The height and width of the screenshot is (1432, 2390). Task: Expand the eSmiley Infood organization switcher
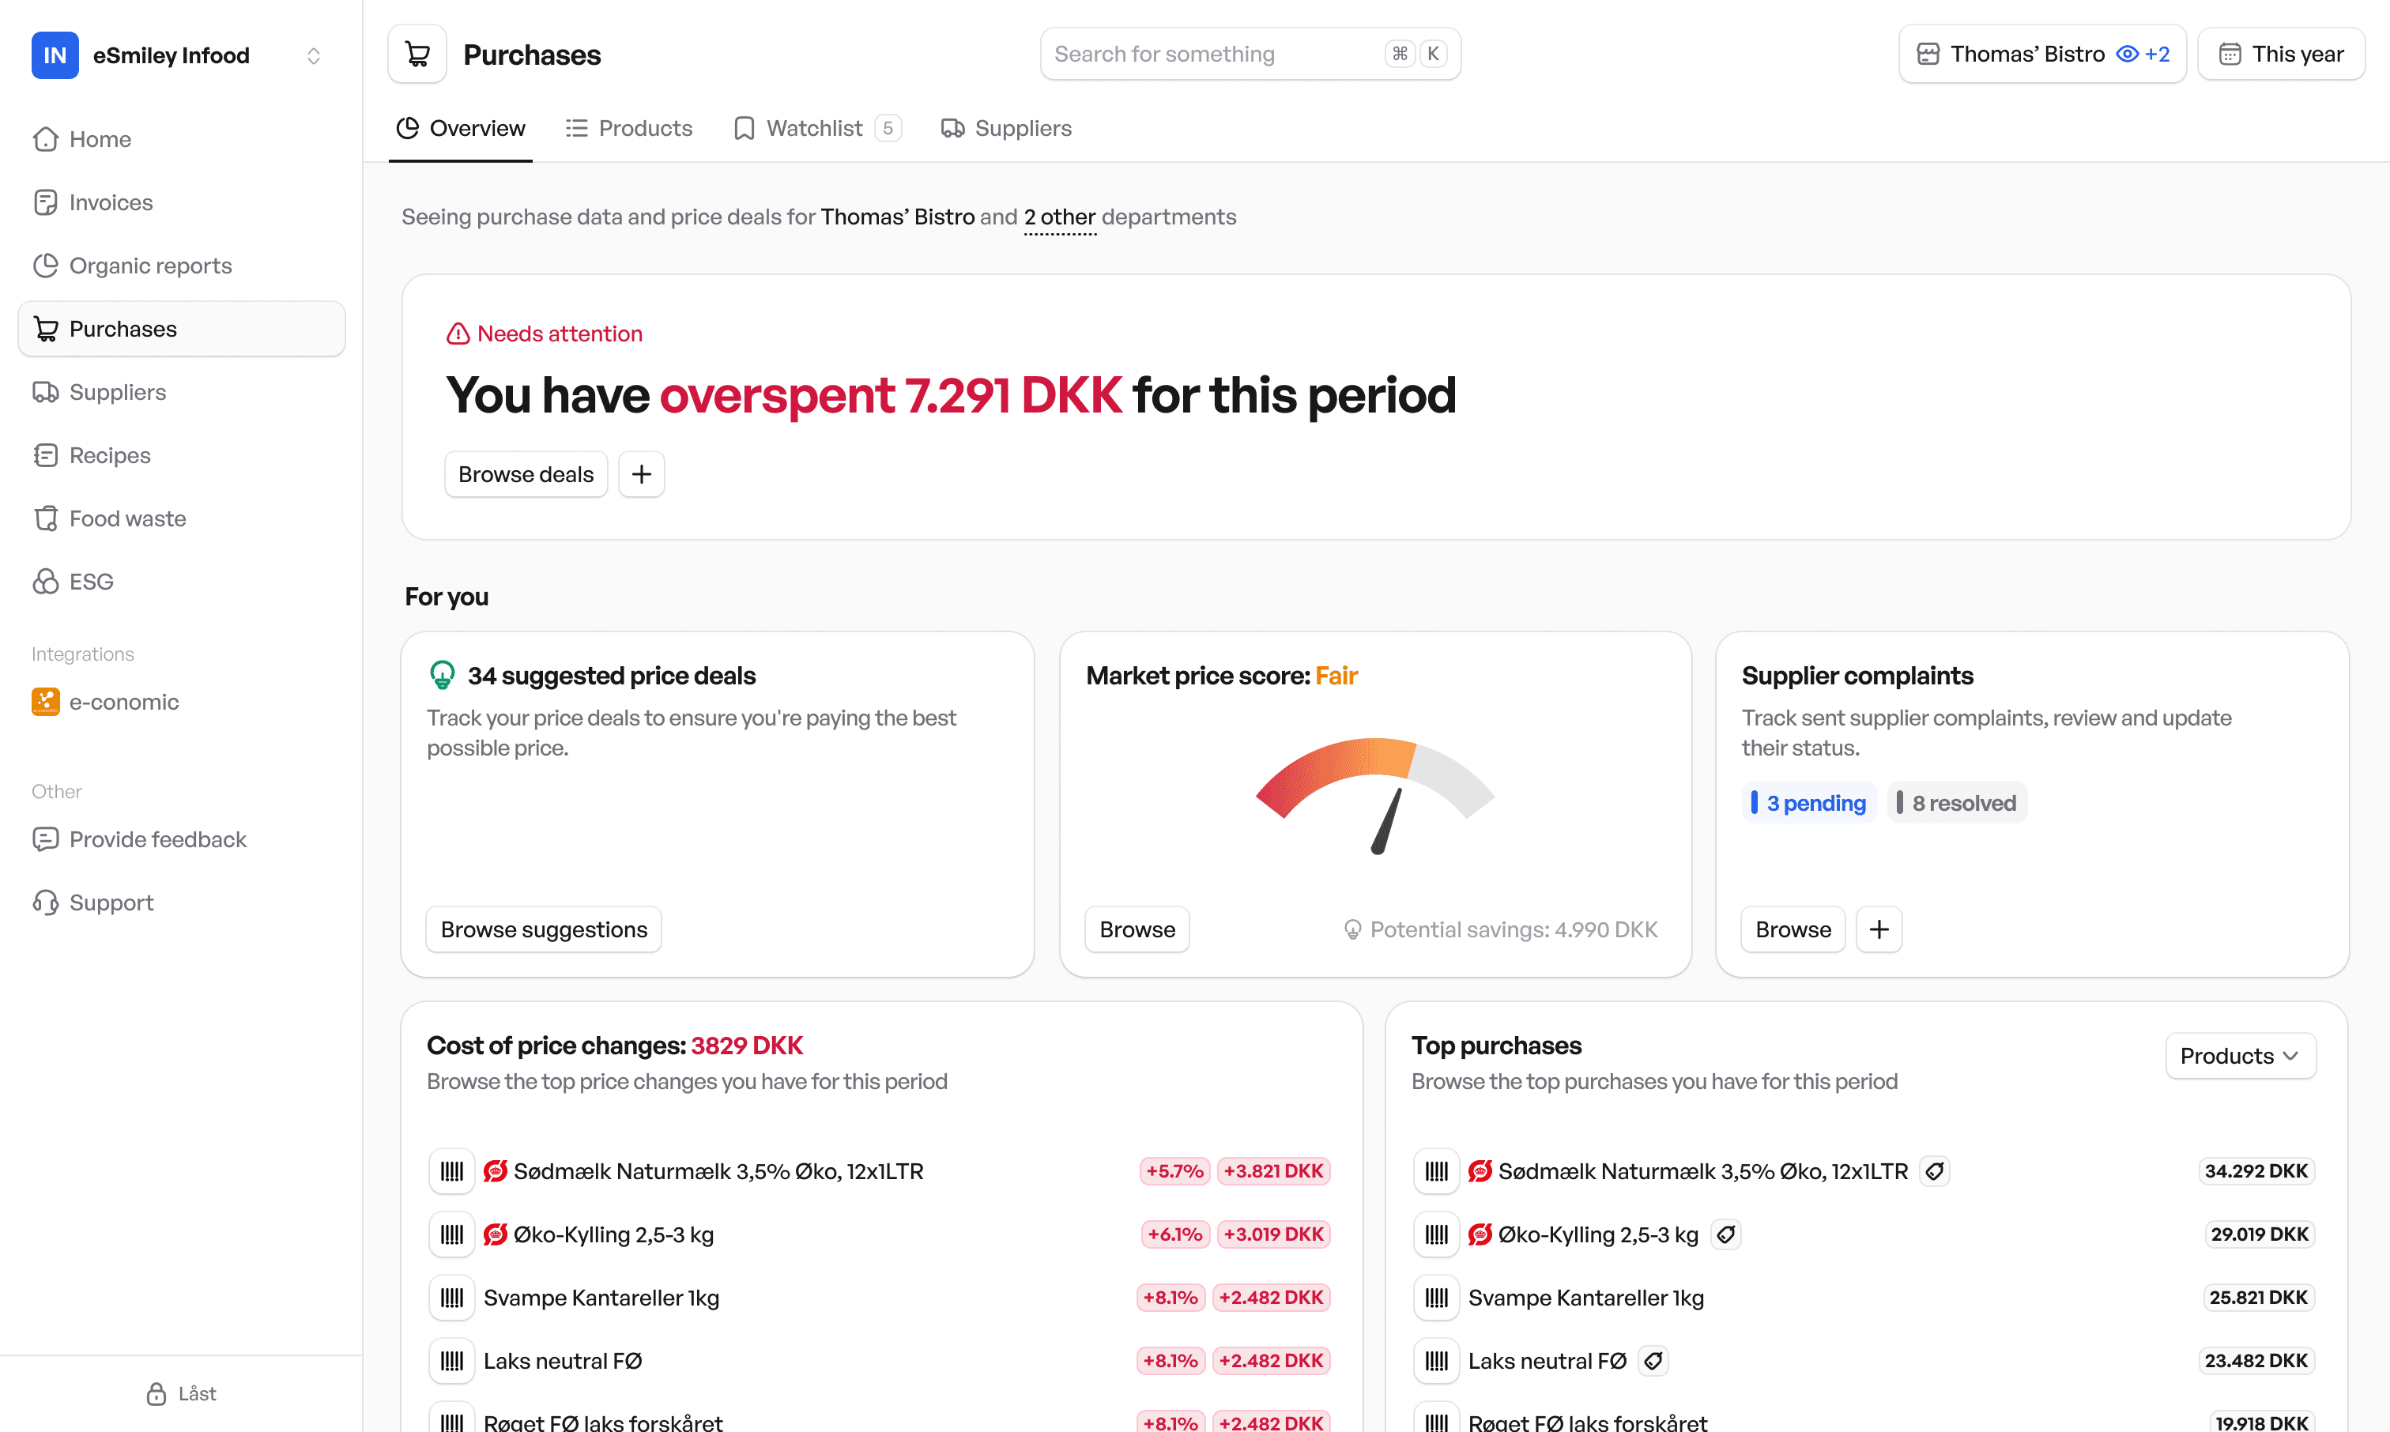pos(314,56)
